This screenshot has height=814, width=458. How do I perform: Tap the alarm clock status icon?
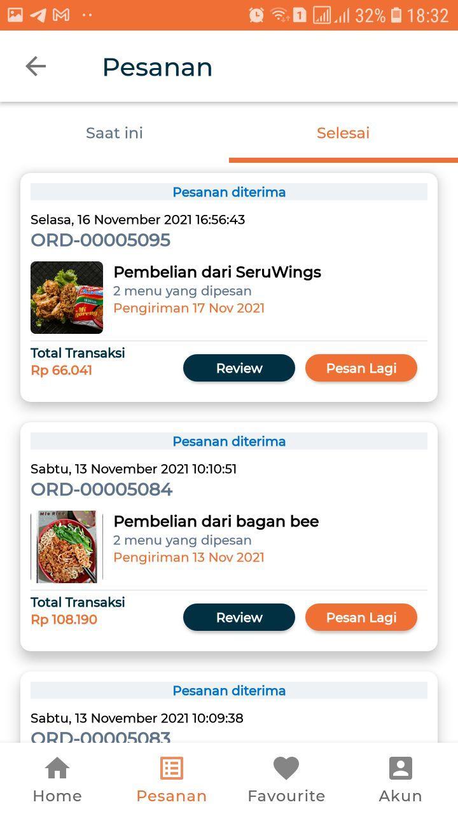point(256,15)
